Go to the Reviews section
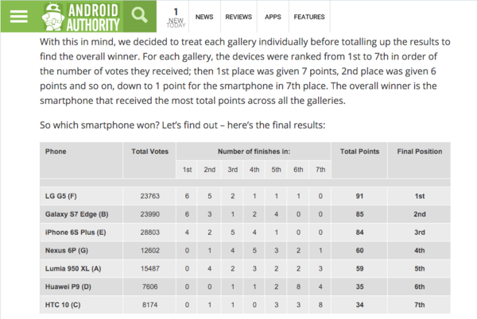This screenshot has height=319, width=477. 238,17
